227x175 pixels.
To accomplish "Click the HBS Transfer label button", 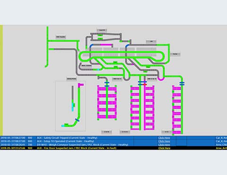I will point(61,37).
